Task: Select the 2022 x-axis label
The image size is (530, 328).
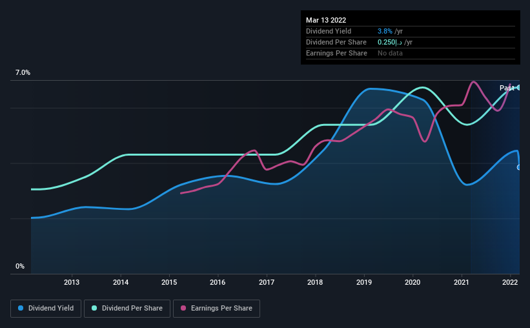Action: [x=510, y=282]
